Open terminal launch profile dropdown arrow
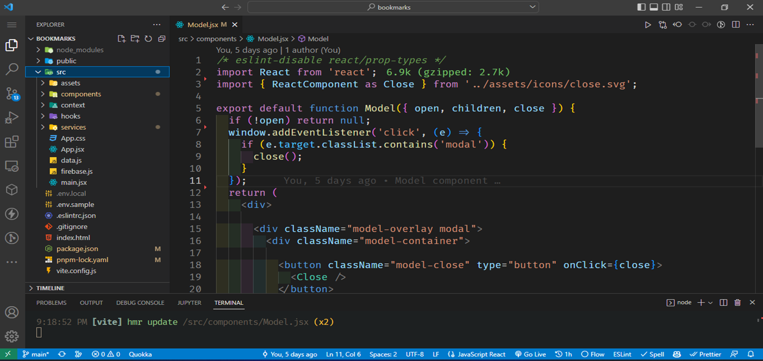Image resolution: width=763 pixels, height=361 pixels. tap(711, 302)
